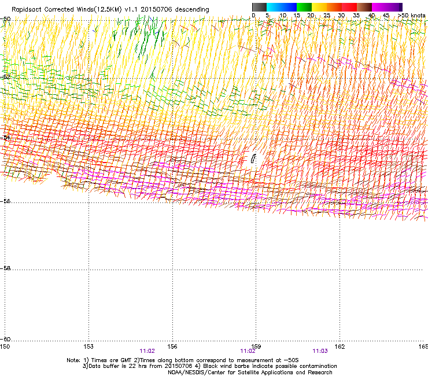
Task: Click the legend label 25
Action: point(327,15)
